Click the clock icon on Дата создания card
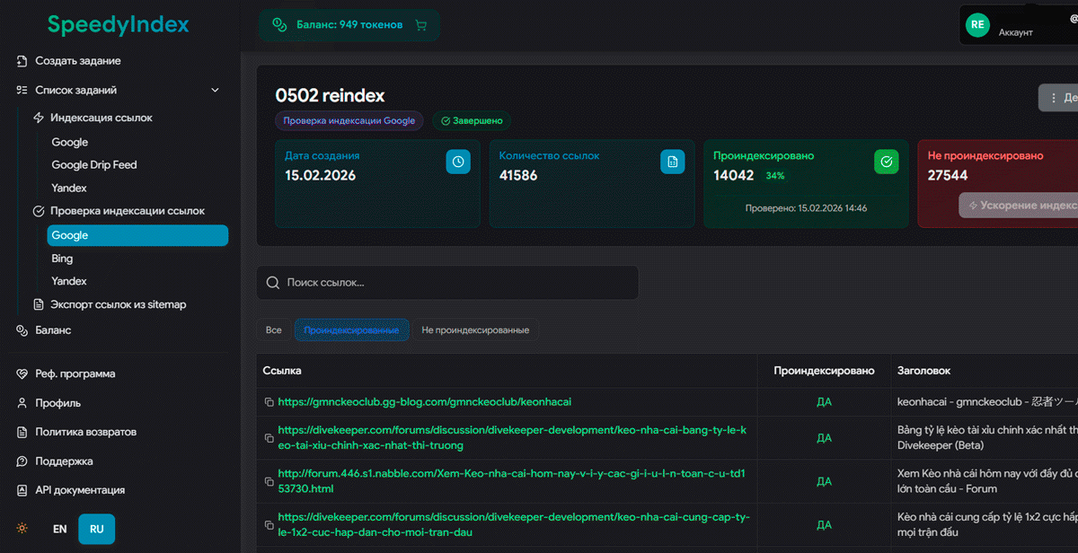This screenshot has width=1078, height=553. [x=458, y=162]
